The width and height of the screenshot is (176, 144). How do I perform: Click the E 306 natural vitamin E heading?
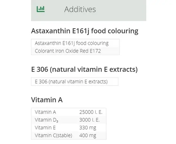tap(84, 69)
